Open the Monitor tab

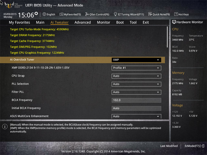coord(103,22)
